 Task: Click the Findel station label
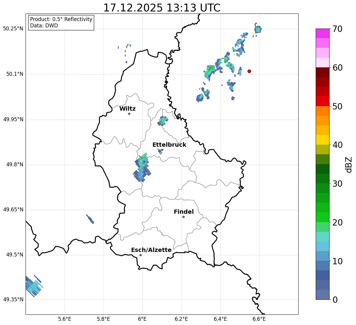184,212
